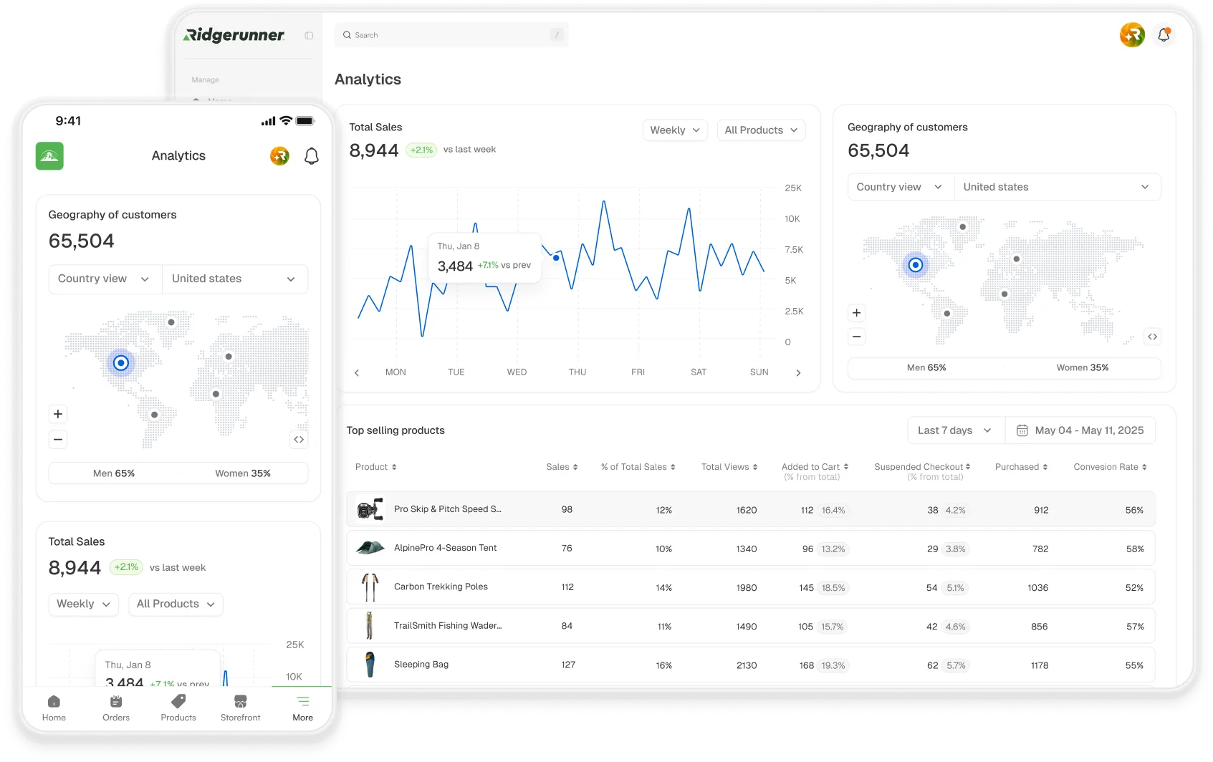Image resolution: width=1213 pixels, height=762 pixels.
Task: Zoom in on the desktop geography map
Action: point(856,313)
